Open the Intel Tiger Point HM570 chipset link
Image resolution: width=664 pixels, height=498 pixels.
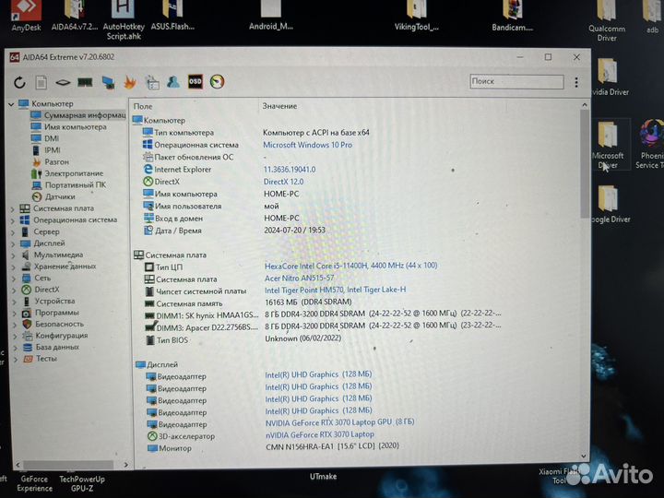pos(336,290)
